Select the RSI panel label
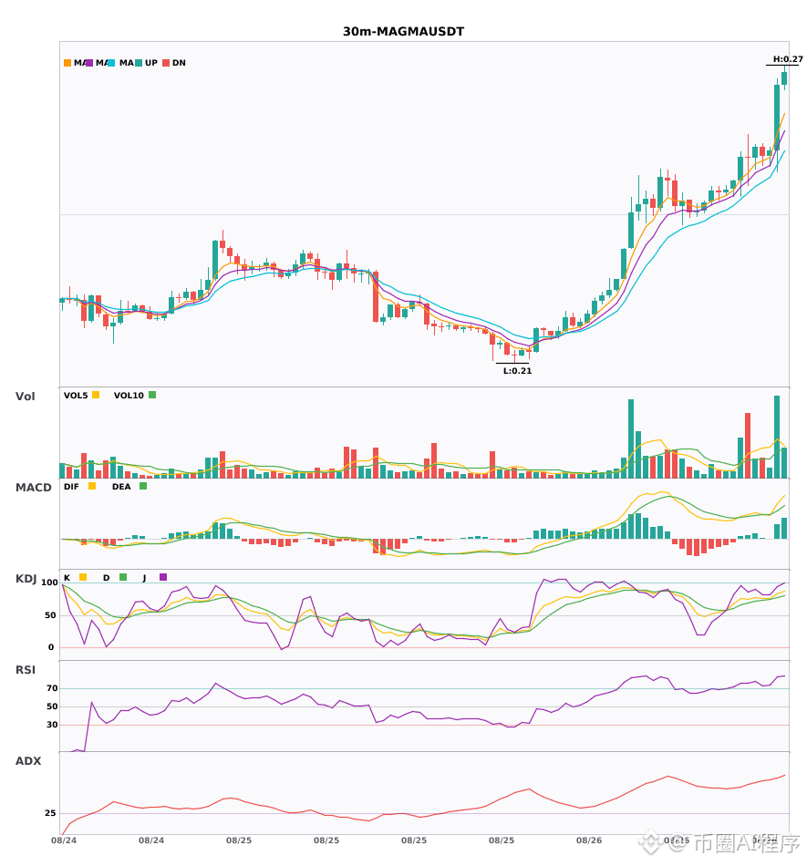 [x=26, y=670]
